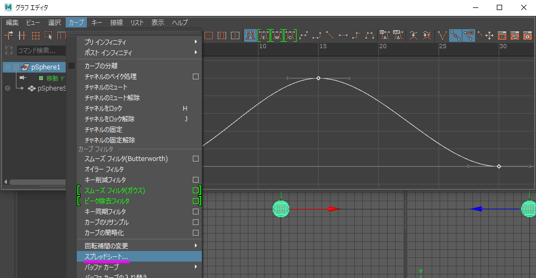Viewport: 536px width, 278px height.
Task: Choose オイラー フィルタ from the menu
Action: pyautogui.click(x=139, y=169)
